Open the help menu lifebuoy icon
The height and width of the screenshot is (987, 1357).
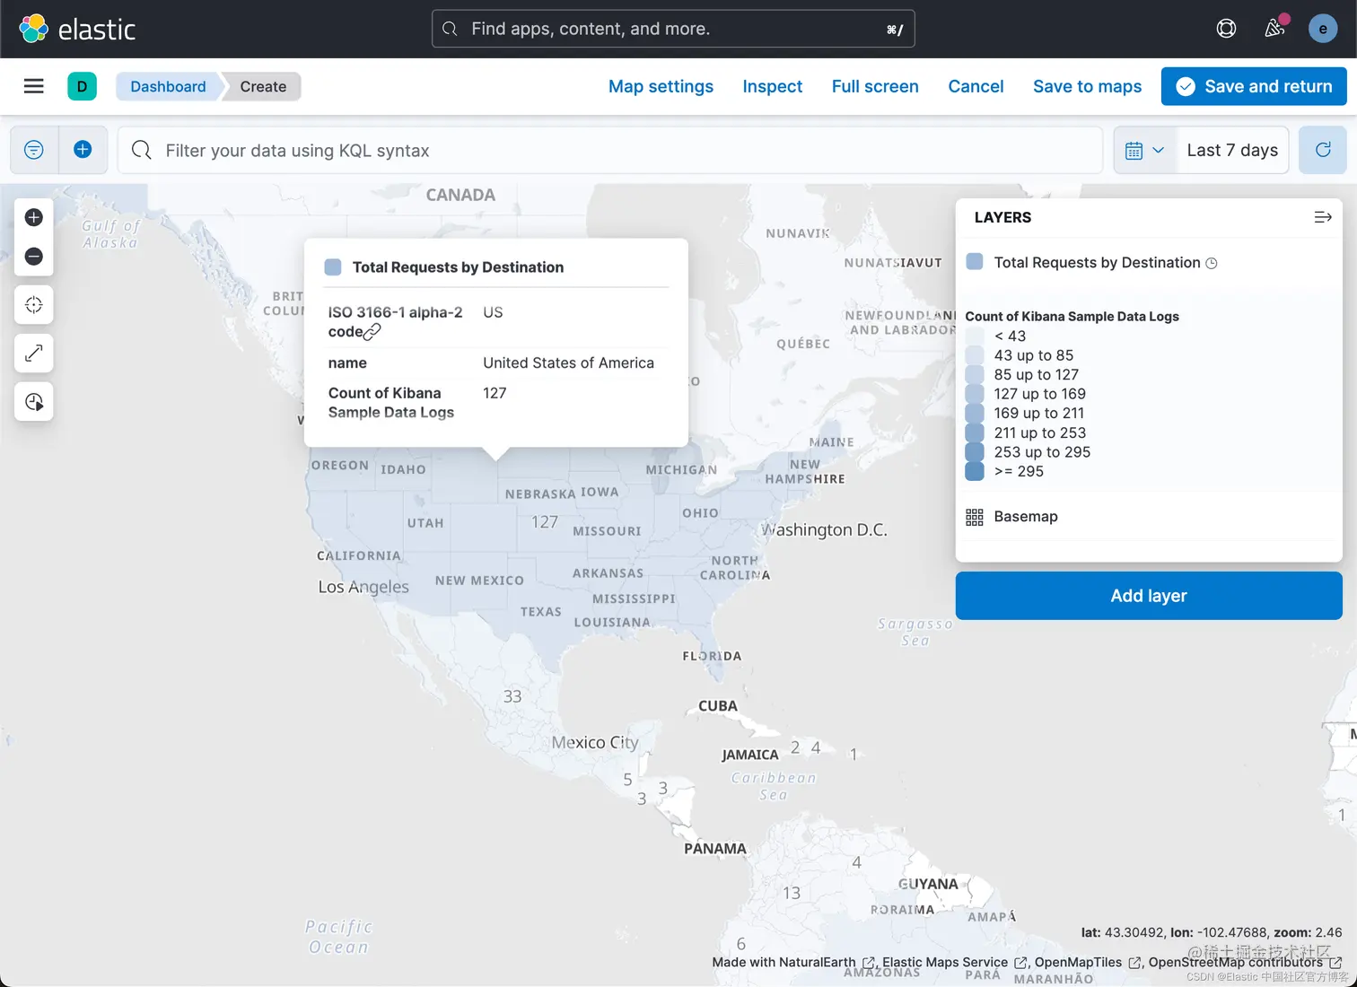pyautogui.click(x=1226, y=29)
